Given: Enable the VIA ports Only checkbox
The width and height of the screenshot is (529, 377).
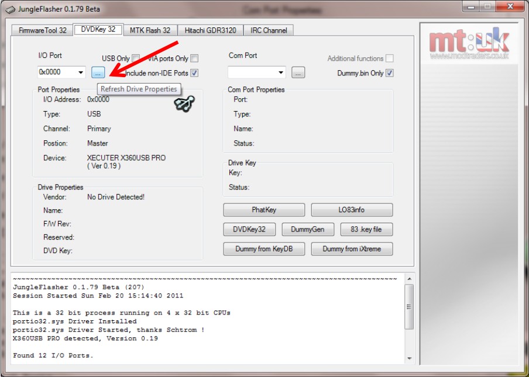Looking at the screenshot, I should click(x=194, y=58).
